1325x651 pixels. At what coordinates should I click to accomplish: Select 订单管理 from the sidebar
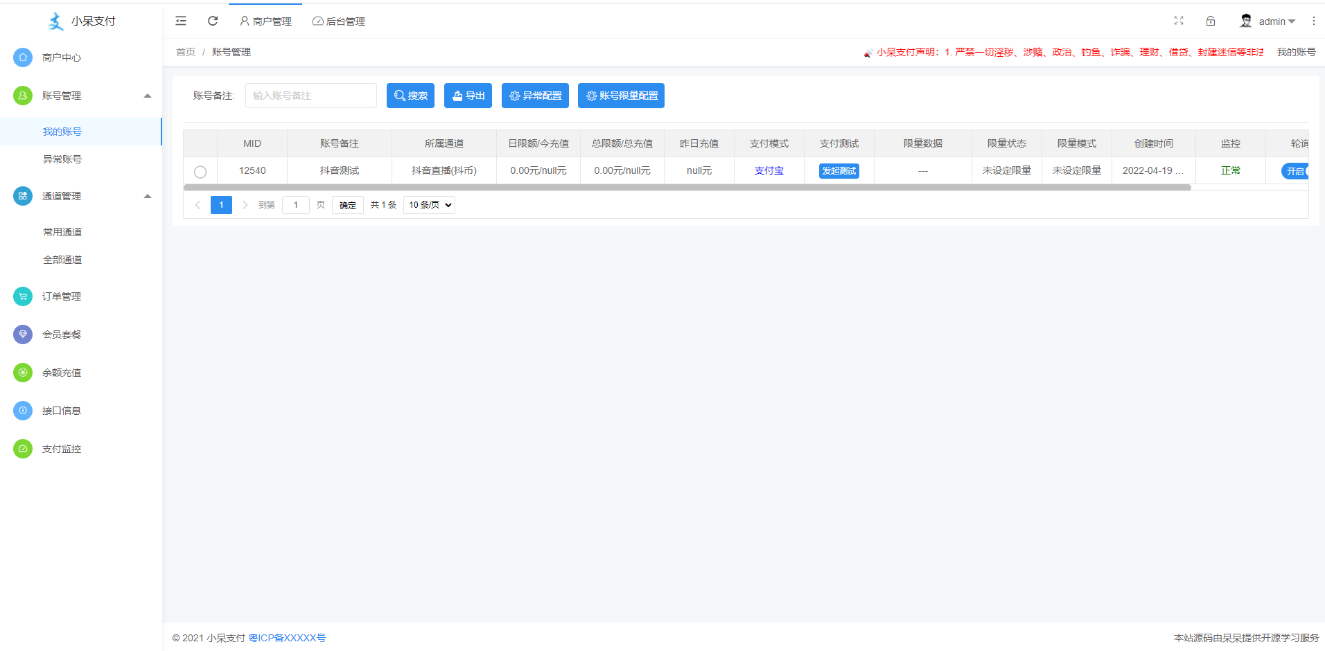pos(61,296)
